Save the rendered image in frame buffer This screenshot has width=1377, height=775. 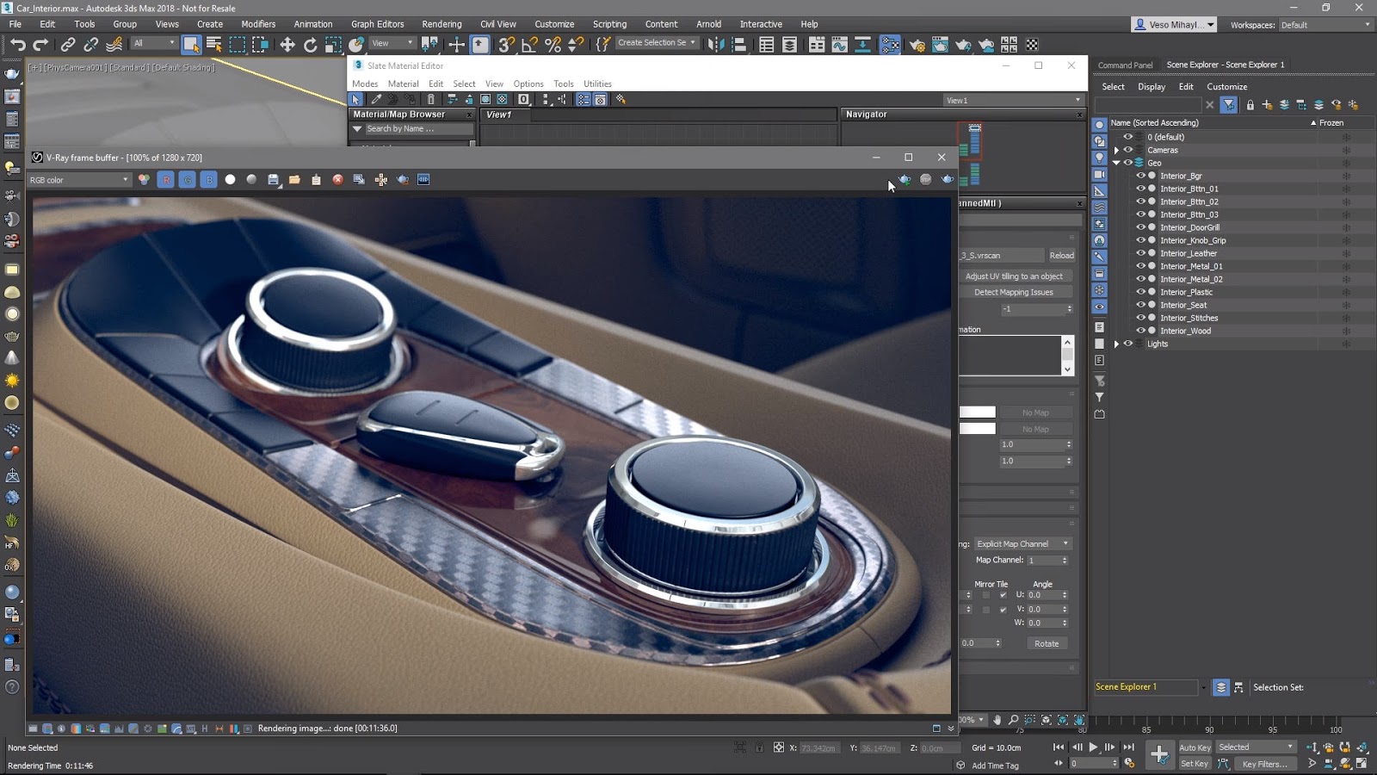(273, 180)
